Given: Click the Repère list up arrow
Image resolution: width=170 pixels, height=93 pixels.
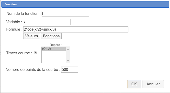Looking at the screenshot, I should coord(68,49).
